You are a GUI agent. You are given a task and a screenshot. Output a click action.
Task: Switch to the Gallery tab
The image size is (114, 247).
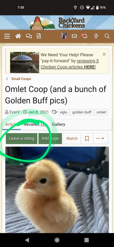point(59,124)
